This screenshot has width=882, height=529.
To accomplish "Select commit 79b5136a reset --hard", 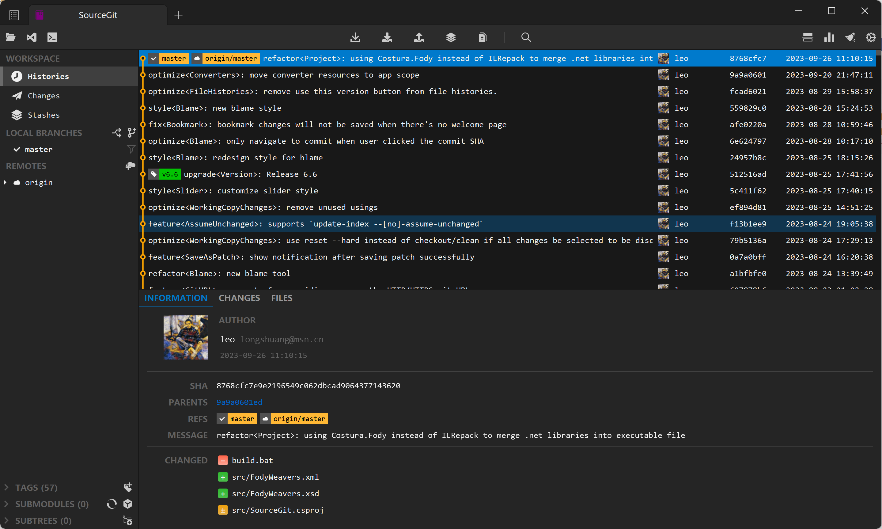I will tap(507, 240).
